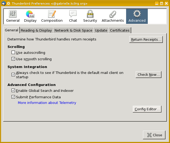This screenshot has height=143, width=170.
Task: Click the Advanced Configuration heading
Action: click(32, 85)
